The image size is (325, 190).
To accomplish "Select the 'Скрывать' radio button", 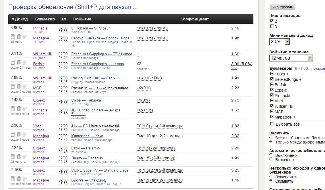I will 271,181.
